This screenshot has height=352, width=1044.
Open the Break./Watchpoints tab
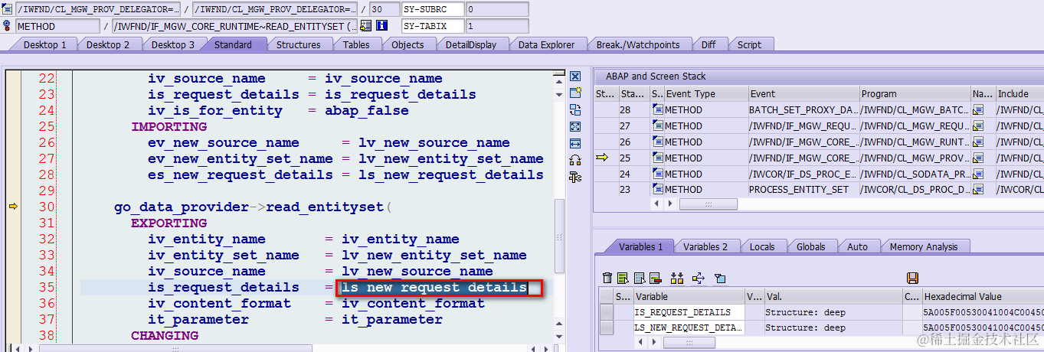point(638,44)
